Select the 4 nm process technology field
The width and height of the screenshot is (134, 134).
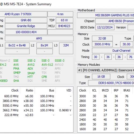(x=60, y=14)
